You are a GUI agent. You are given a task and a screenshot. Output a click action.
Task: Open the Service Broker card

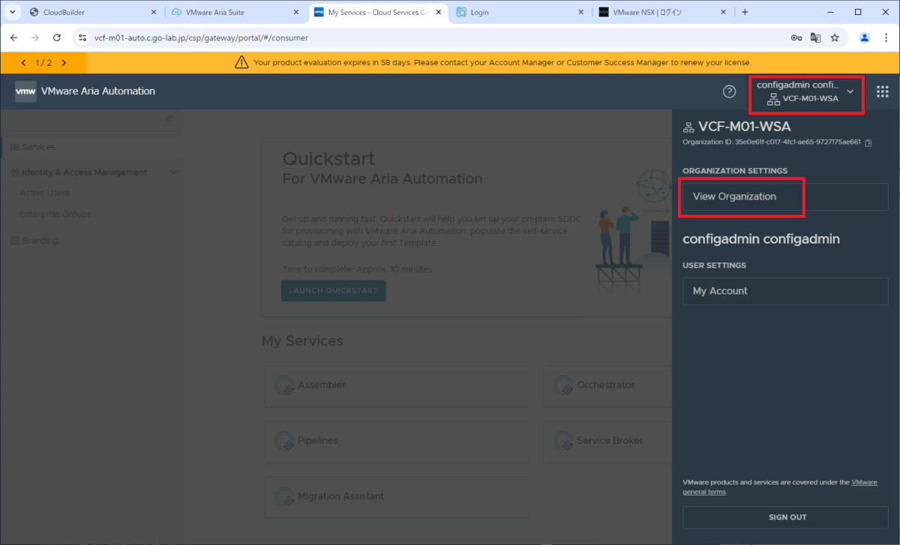coord(607,441)
